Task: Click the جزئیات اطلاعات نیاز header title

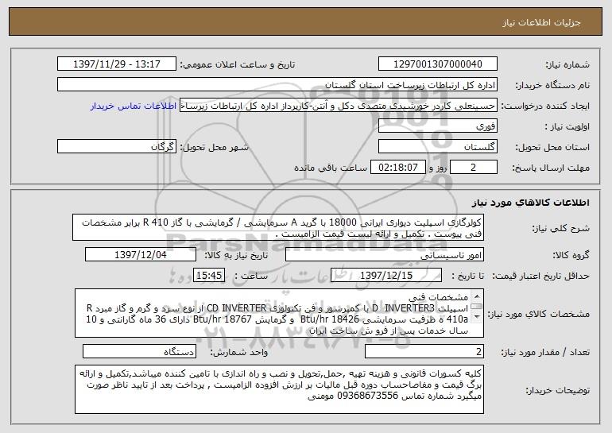Action: tap(541, 22)
